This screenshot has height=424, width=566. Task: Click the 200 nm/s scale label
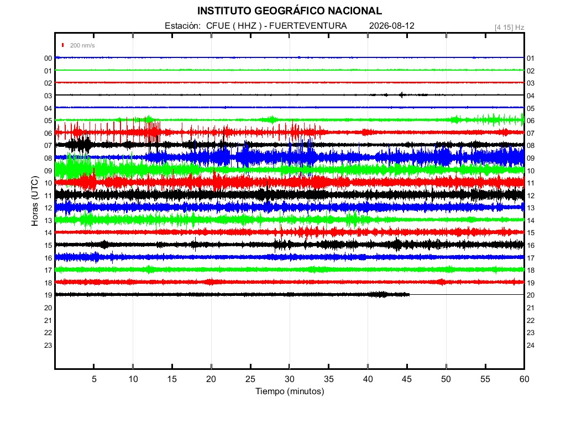[x=82, y=45]
